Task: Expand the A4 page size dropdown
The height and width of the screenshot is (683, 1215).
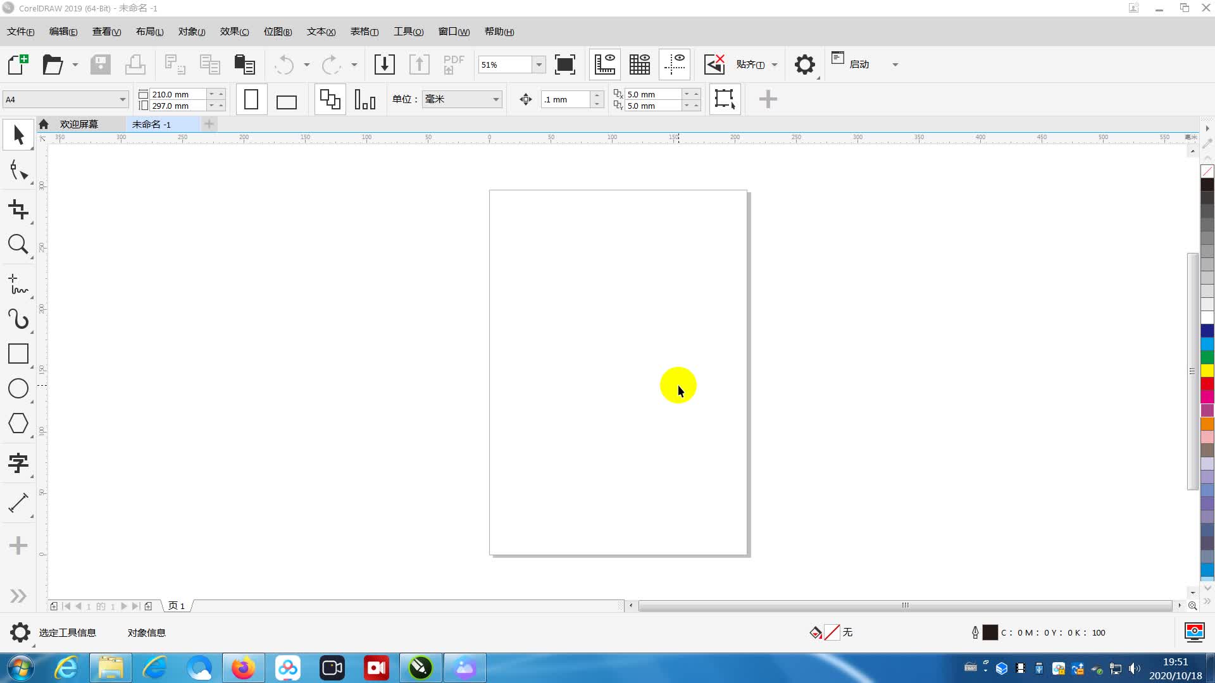Action: pyautogui.click(x=122, y=99)
